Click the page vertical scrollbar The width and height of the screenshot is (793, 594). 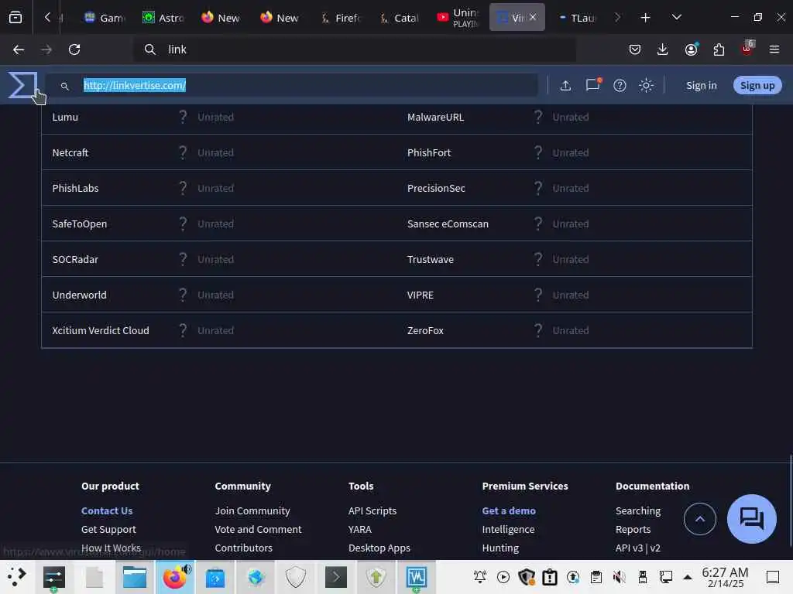791,500
